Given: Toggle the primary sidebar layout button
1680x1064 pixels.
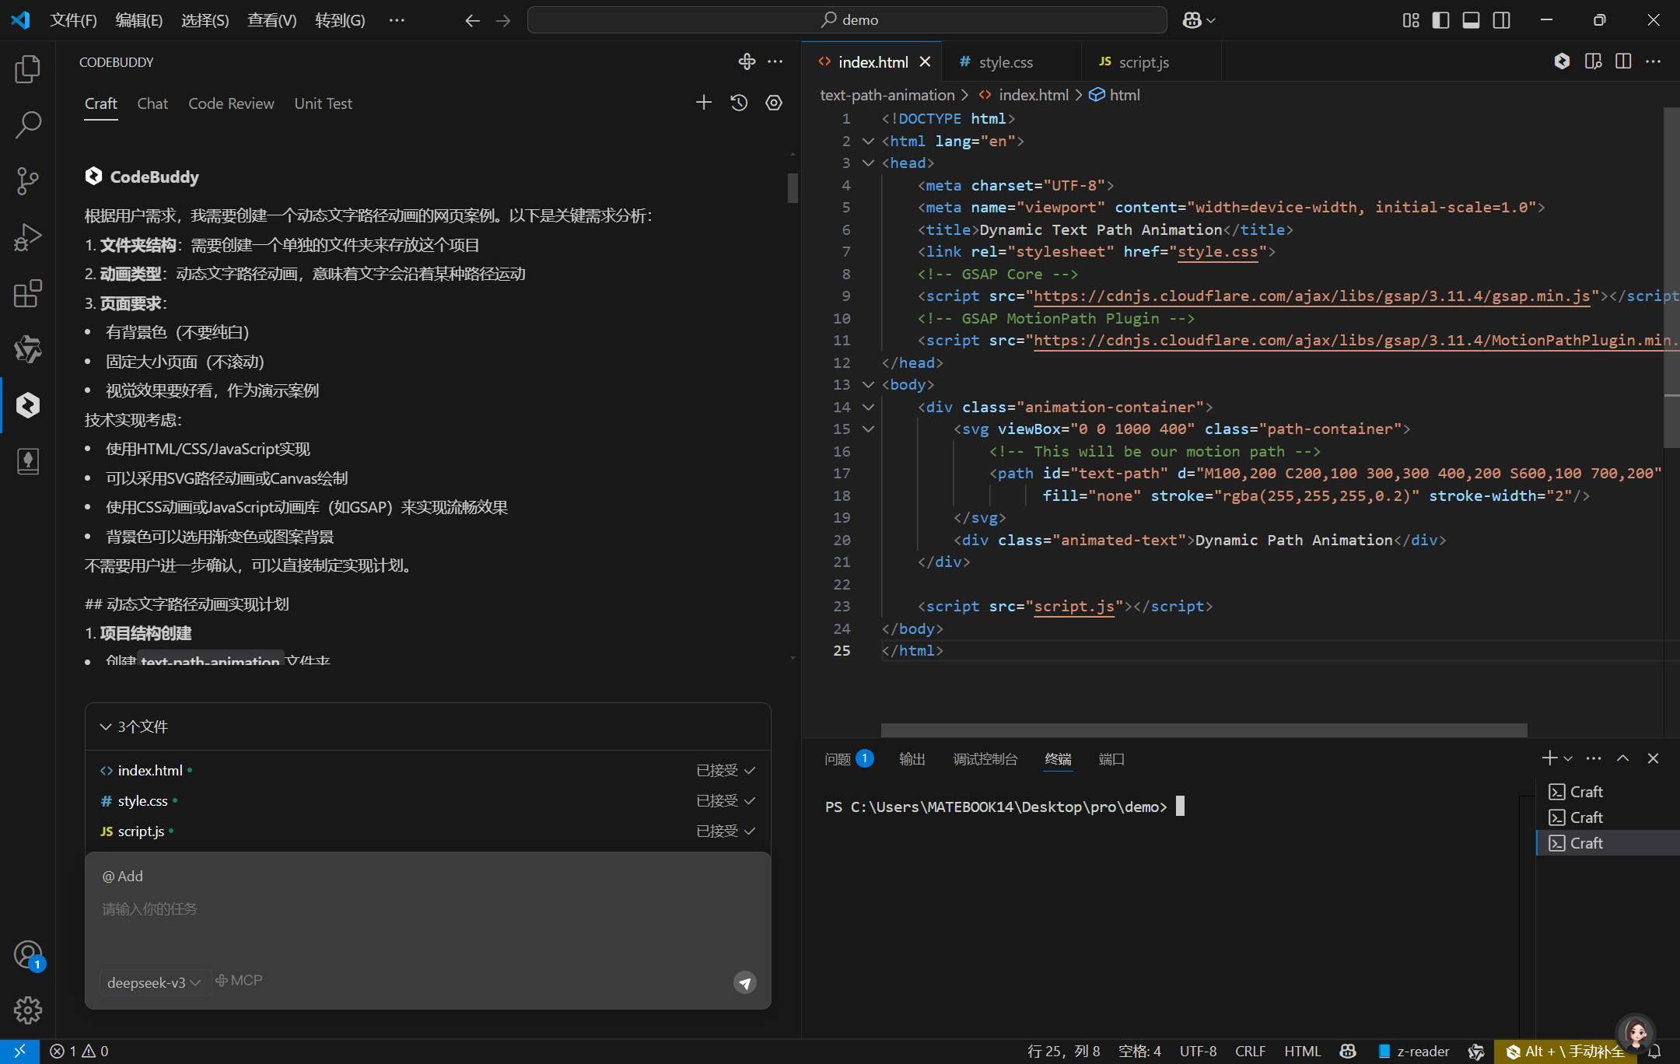Looking at the screenshot, I should click(1440, 20).
